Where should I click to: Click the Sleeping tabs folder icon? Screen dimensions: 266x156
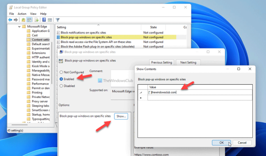point(29,106)
